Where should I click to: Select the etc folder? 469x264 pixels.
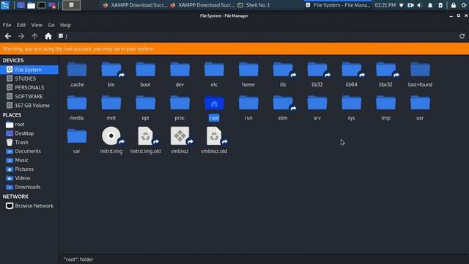tap(214, 70)
